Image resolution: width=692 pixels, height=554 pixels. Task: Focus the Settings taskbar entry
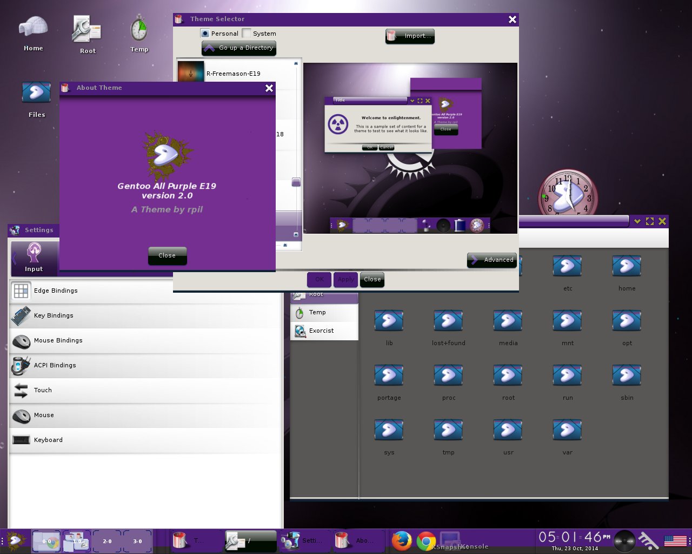[305, 540]
